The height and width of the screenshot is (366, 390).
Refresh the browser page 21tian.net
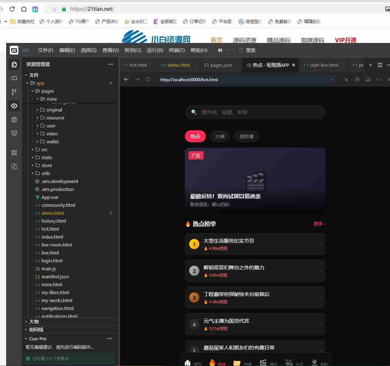(12, 9)
